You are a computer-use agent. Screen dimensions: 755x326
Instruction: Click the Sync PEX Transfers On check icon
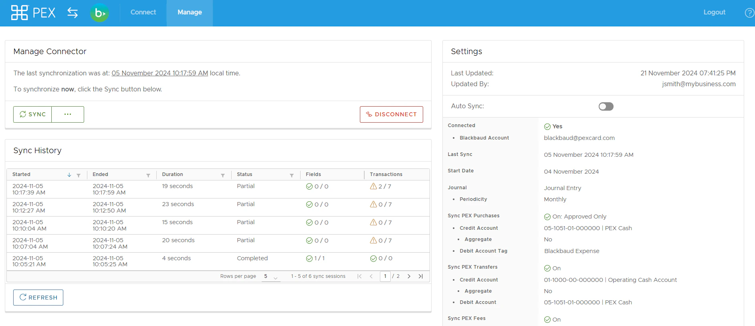pos(547,268)
